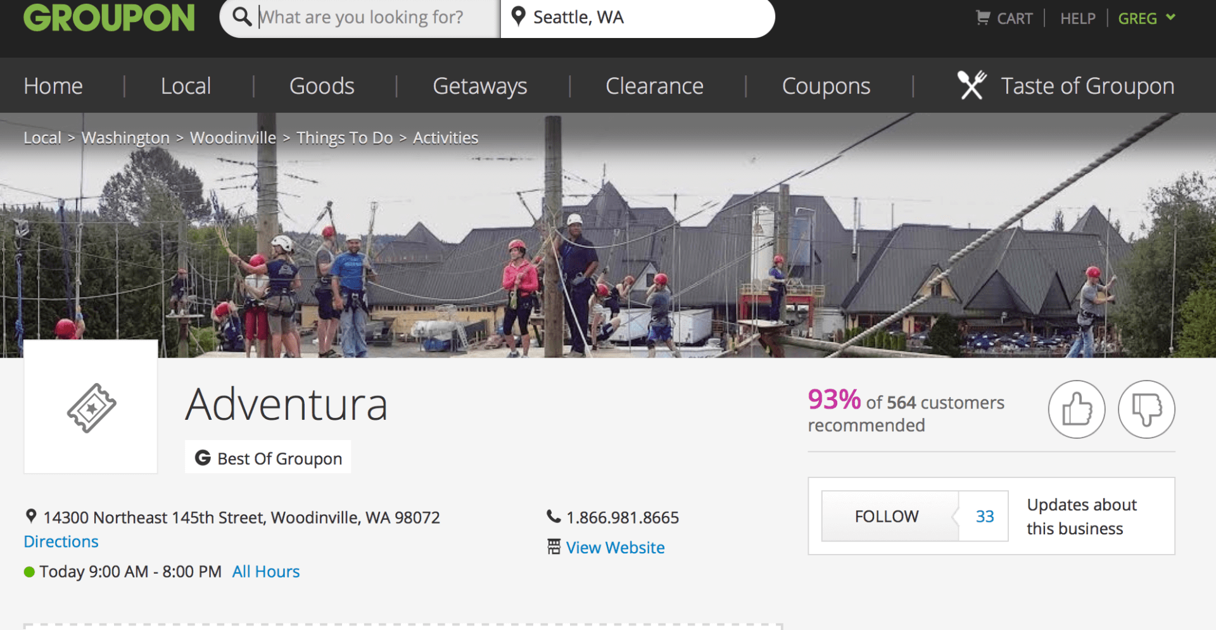Click the phone icon beside 1.866.981.8665

pos(553,516)
